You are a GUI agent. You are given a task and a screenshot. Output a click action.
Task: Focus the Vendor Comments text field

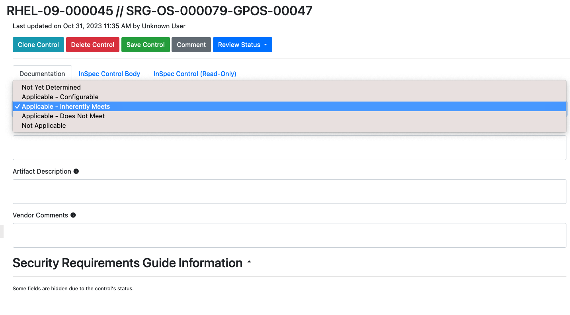pyautogui.click(x=289, y=235)
